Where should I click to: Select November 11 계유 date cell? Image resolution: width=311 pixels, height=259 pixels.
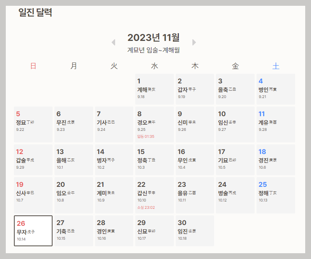pyautogui.click(x=275, y=124)
